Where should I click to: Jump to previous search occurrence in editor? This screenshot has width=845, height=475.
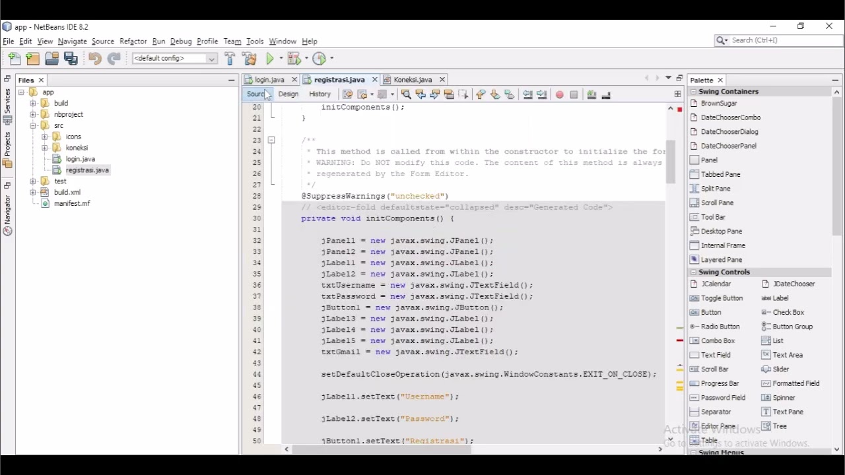click(x=421, y=95)
